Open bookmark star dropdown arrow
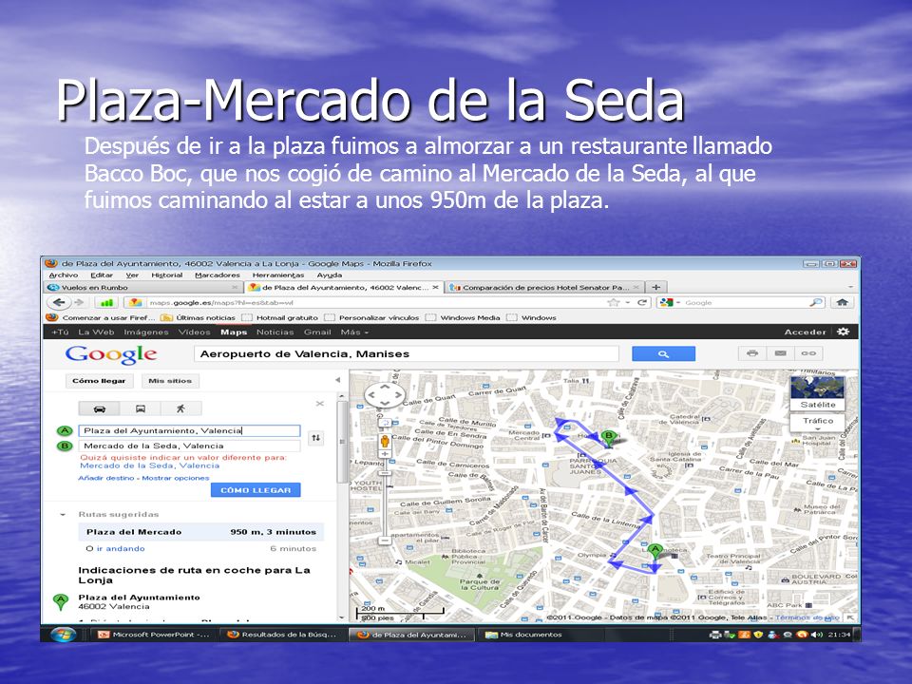The height and width of the screenshot is (684, 912). (627, 302)
